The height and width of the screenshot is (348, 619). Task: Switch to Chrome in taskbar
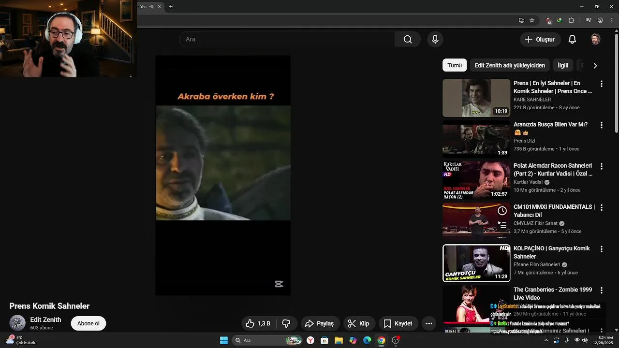click(381, 340)
